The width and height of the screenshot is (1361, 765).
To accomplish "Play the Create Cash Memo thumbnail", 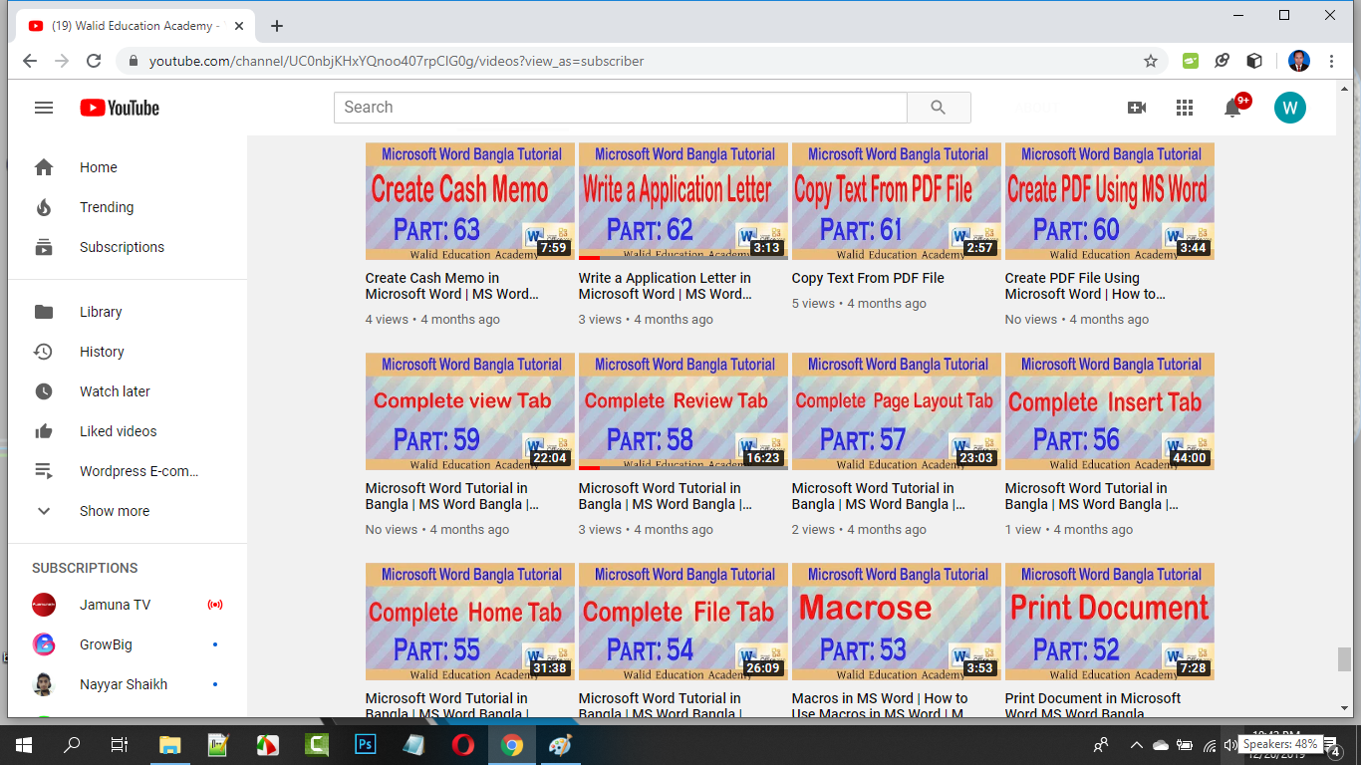I will click(469, 201).
